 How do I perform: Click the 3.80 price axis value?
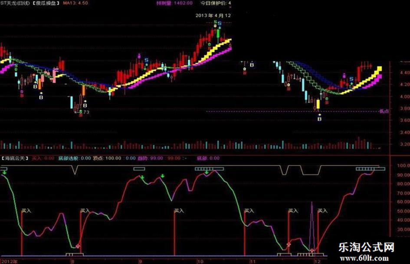[405, 108]
